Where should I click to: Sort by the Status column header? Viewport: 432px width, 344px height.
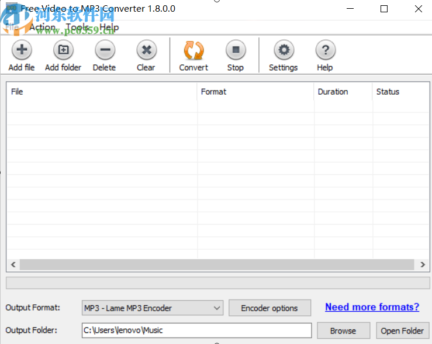(401, 91)
